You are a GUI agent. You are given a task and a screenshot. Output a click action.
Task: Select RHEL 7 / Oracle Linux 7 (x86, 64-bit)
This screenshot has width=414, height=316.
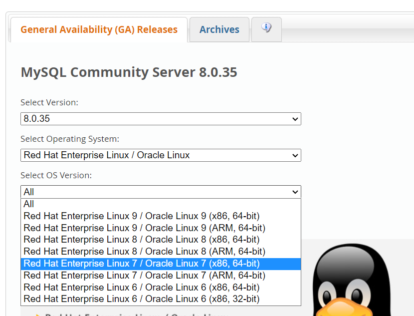[x=161, y=264]
